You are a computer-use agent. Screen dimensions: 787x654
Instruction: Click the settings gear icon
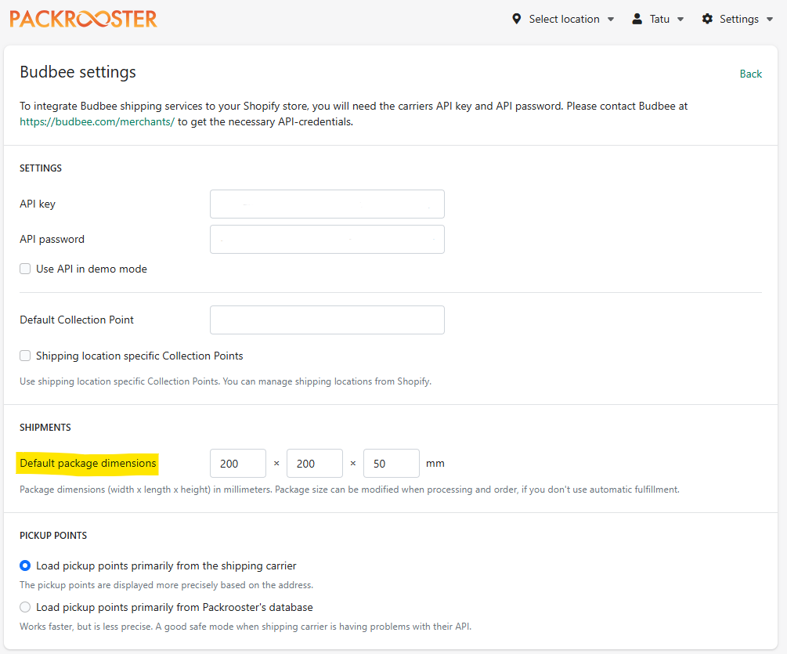[707, 19]
